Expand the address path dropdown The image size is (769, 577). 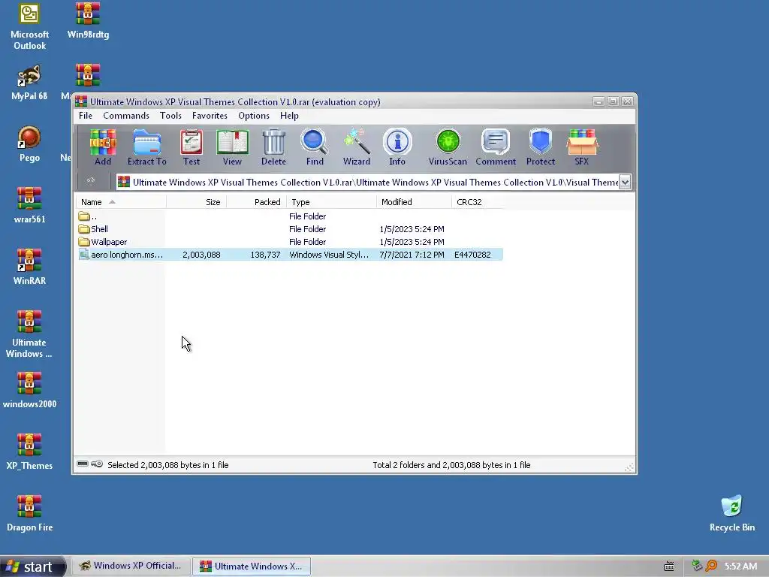click(x=625, y=182)
